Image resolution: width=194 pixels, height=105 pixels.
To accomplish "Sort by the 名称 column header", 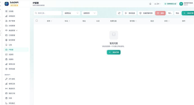I will point(49,21).
